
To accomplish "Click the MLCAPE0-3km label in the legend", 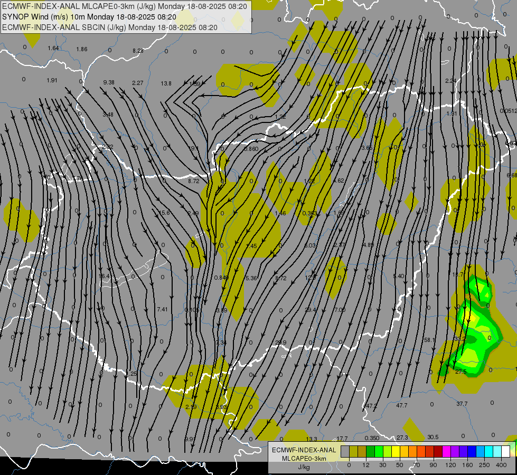I will pos(304,459).
